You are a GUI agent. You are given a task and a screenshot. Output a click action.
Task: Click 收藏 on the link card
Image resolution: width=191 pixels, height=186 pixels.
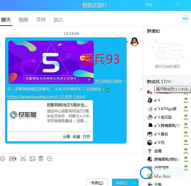tap(77, 137)
